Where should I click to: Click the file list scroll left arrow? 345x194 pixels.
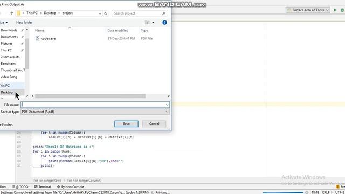pyautogui.click(x=33, y=96)
